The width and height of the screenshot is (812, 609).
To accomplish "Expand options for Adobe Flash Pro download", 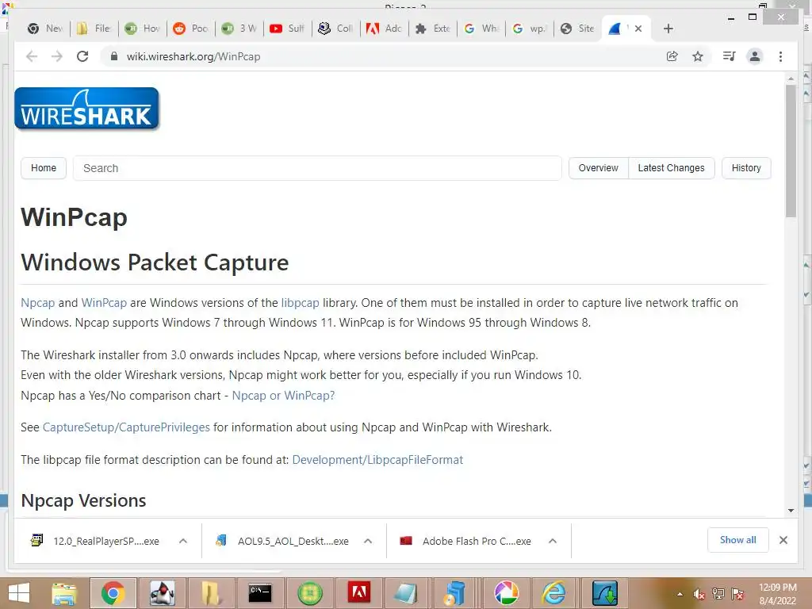I will 553,541.
